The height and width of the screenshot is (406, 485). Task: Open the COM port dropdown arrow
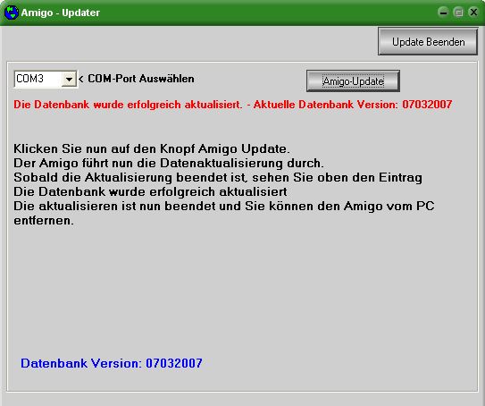coord(69,80)
